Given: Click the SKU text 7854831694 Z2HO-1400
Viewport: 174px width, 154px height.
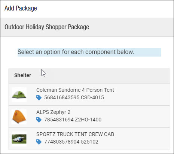Looking at the screenshot, I should [73, 120].
